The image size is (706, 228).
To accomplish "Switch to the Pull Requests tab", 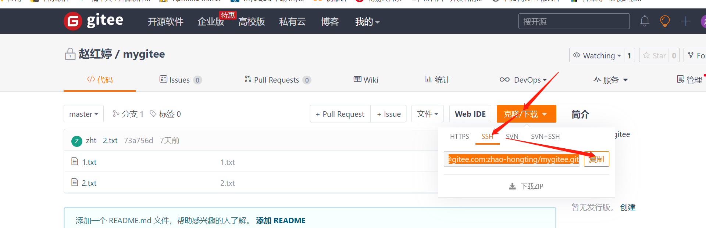I will pos(278,80).
